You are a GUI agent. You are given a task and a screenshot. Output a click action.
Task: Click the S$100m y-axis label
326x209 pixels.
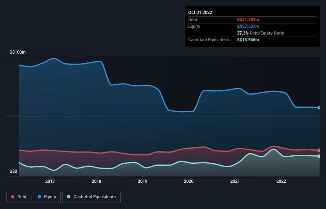(x=17, y=52)
